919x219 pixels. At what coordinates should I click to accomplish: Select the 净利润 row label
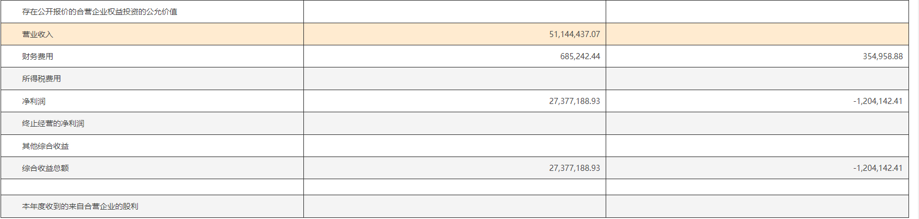tap(34, 101)
